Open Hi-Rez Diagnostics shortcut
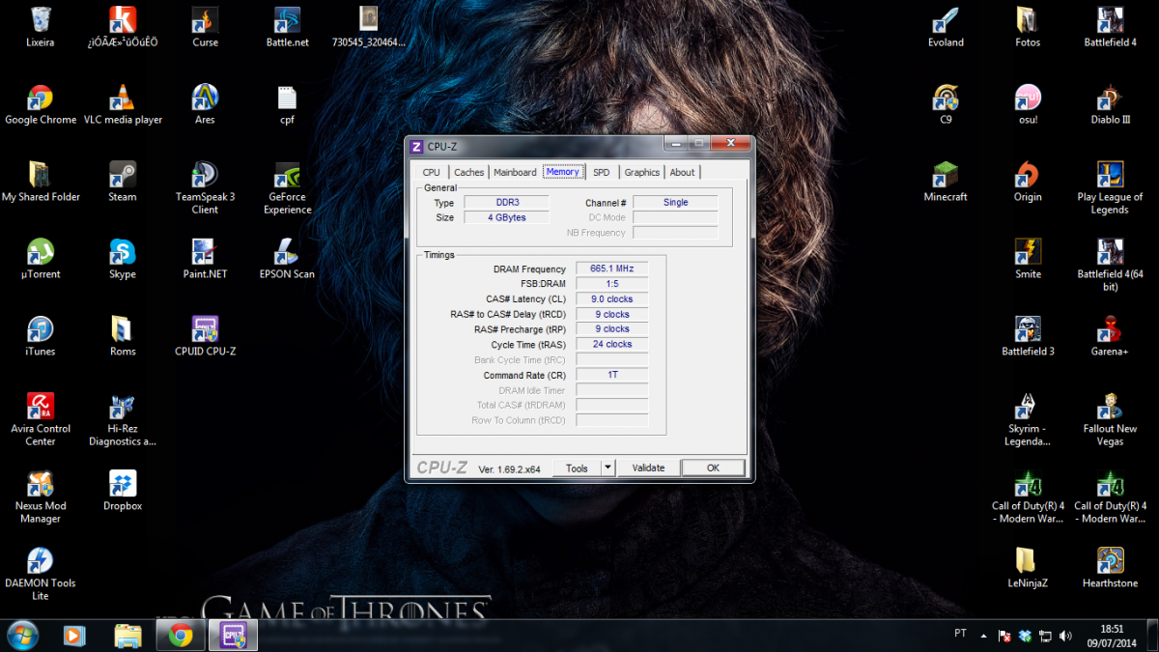The width and height of the screenshot is (1159, 652). (123, 419)
